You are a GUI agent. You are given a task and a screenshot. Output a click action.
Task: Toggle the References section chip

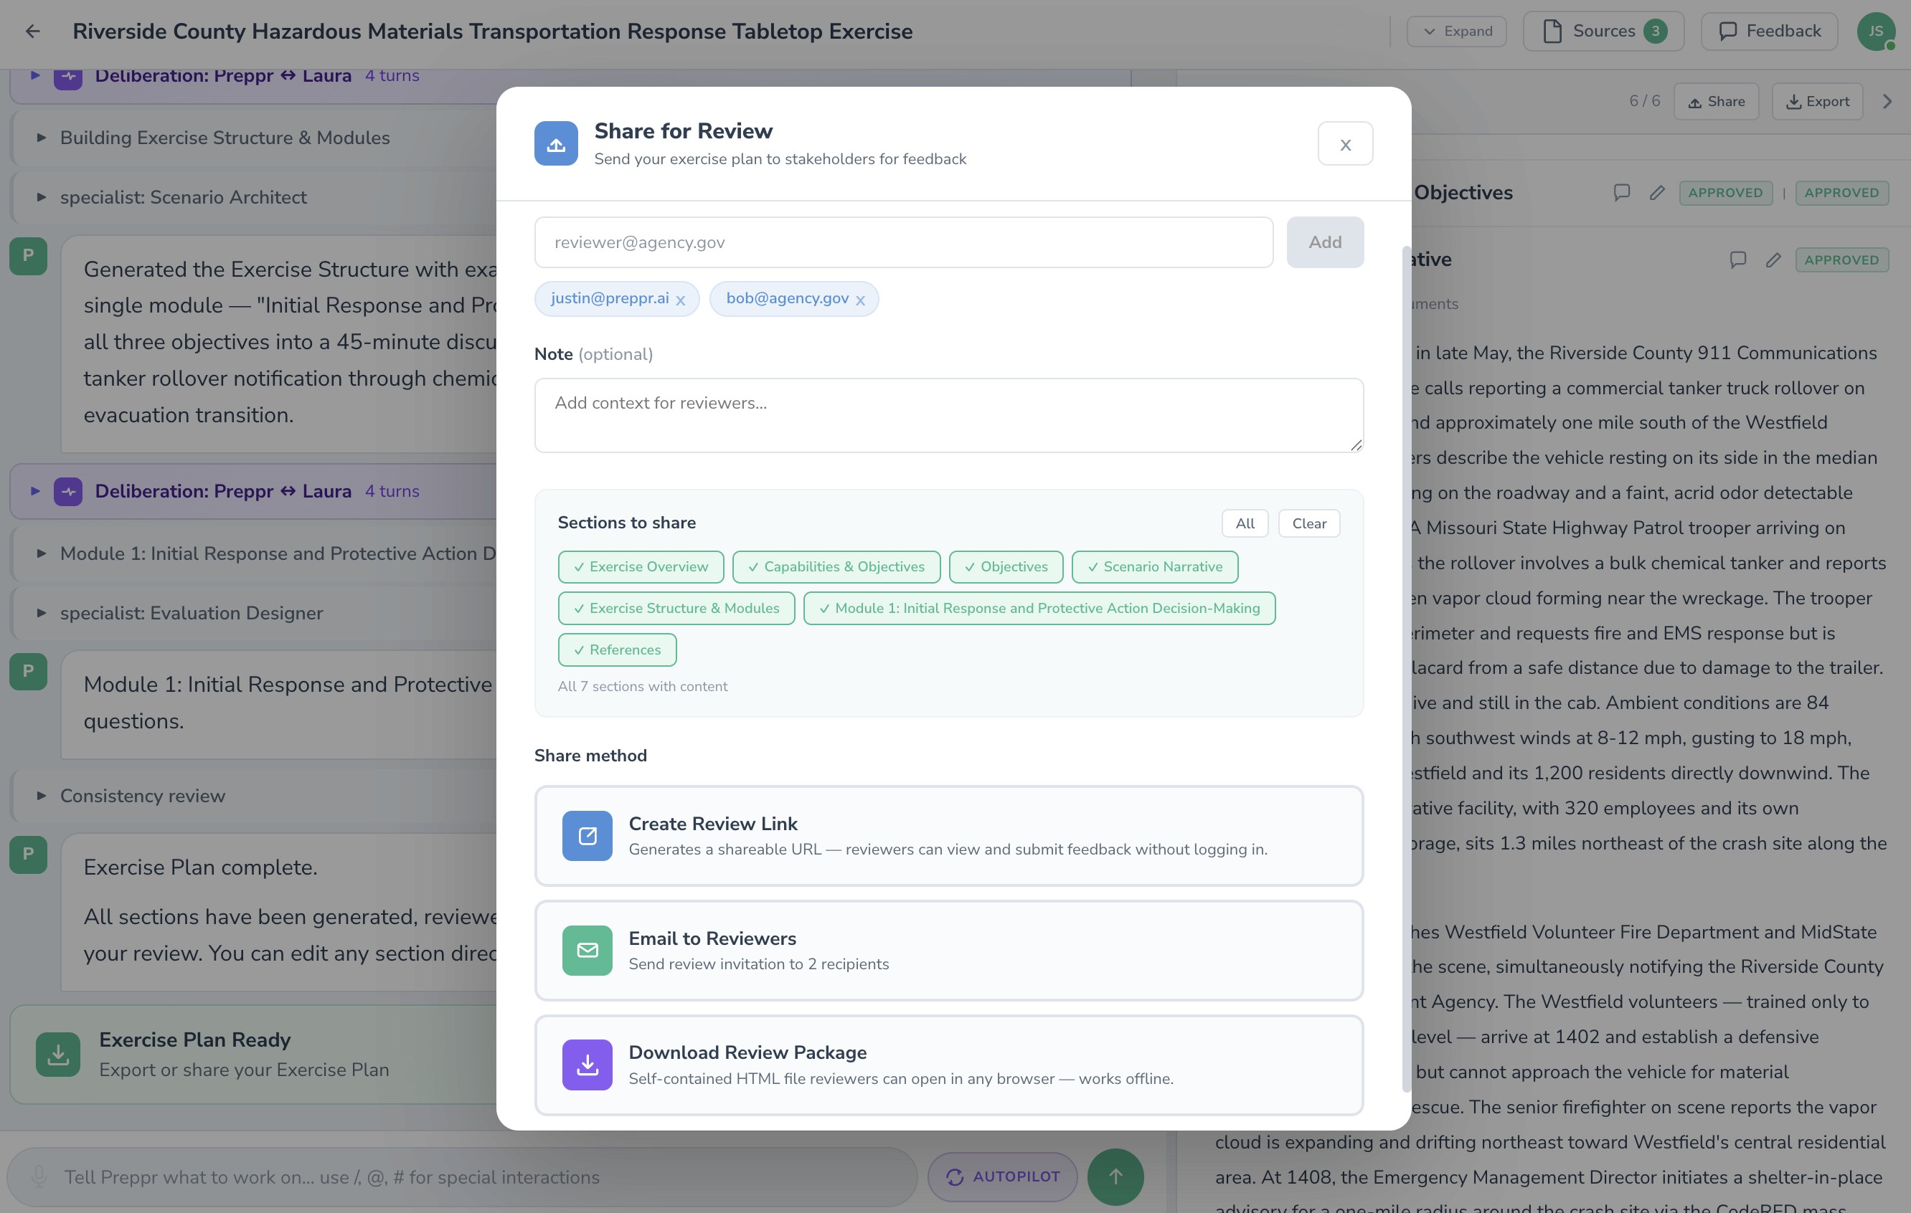[617, 650]
